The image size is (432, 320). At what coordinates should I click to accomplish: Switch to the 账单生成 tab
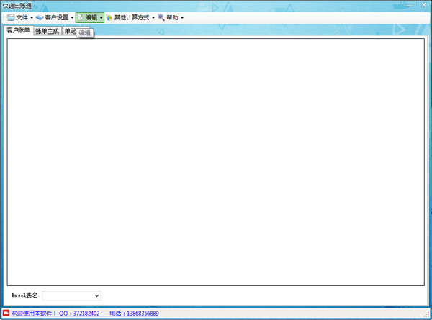47,32
